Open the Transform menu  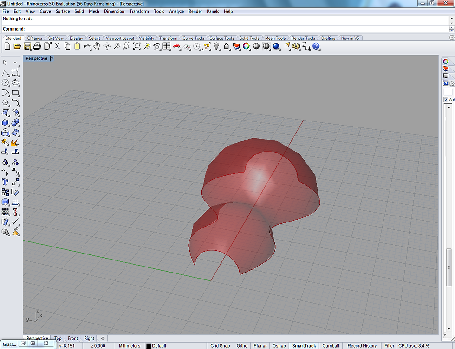139,11
